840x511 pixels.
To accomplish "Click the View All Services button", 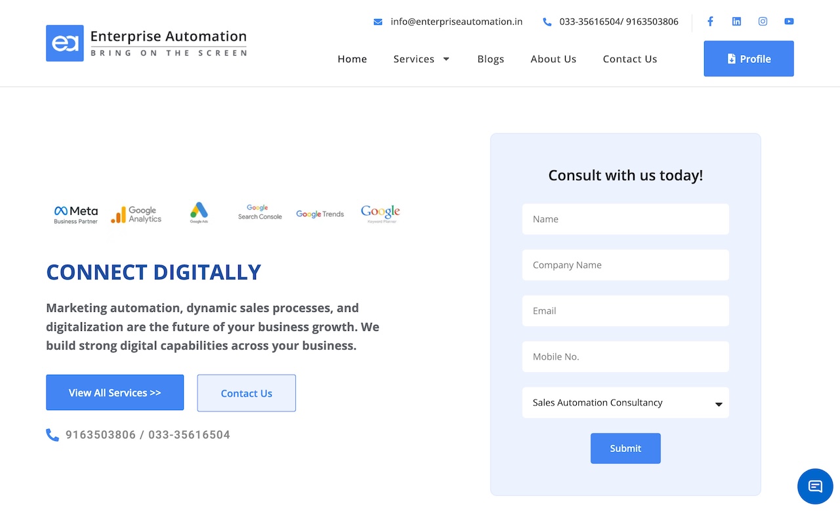I will [114, 392].
